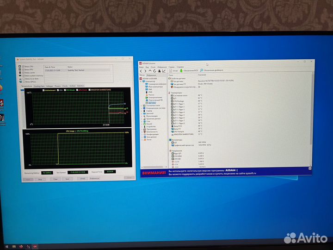Select the Stability Test Started log row
Screen dimensions: 333x250
(x=78, y=70)
